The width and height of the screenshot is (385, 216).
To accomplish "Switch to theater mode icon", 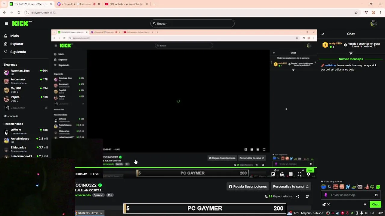I will point(291,174).
